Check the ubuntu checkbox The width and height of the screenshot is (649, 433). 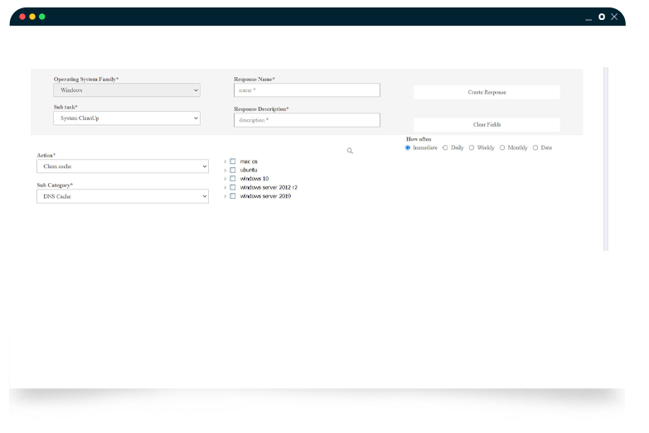[233, 170]
